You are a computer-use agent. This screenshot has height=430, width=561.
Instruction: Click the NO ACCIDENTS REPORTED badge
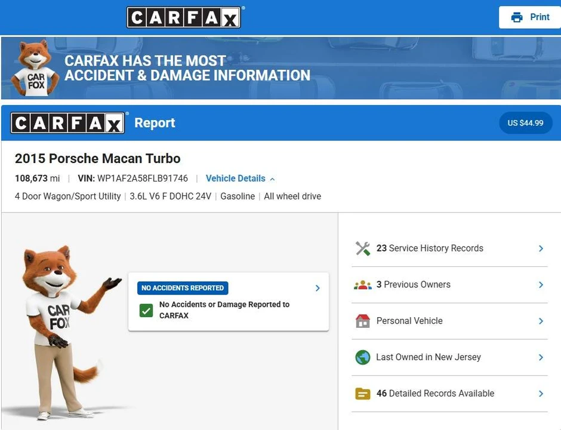pos(183,288)
